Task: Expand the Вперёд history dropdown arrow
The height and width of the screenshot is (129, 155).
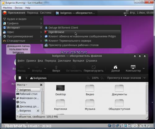Action: coord(45,68)
